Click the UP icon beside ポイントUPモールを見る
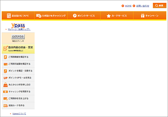The image size is (168, 117). (x=6, y=78)
